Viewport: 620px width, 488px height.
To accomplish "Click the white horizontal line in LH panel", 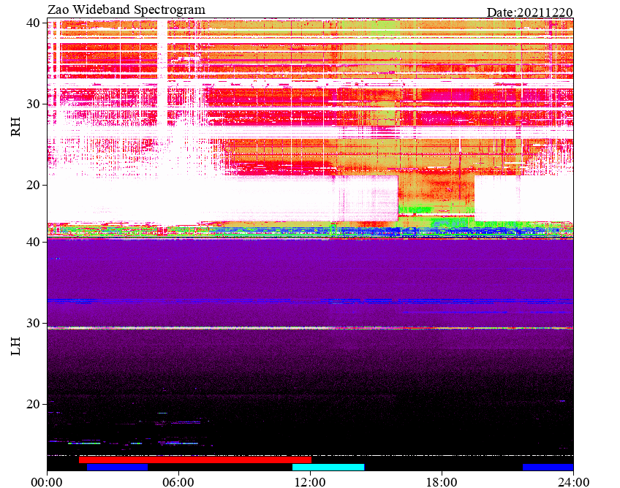I will coord(311,327).
